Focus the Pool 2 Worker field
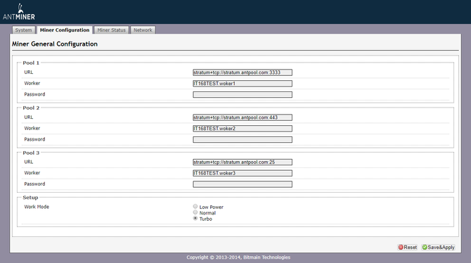This screenshot has height=263, width=471. [243, 129]
